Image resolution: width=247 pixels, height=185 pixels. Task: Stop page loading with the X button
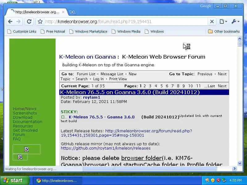[x=212, y=21]
